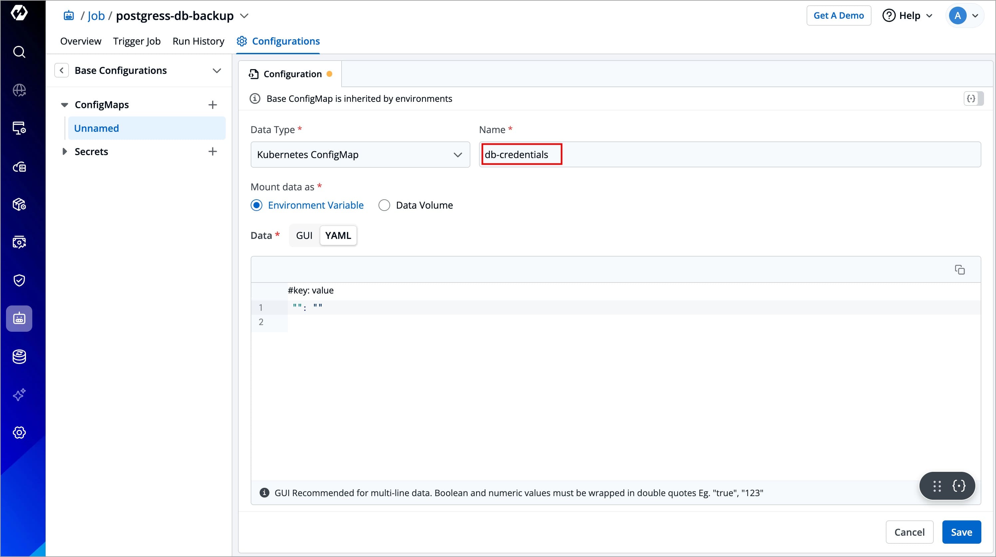Click the search icon in sidebar

pyautogui.click(x=19, y=52)
